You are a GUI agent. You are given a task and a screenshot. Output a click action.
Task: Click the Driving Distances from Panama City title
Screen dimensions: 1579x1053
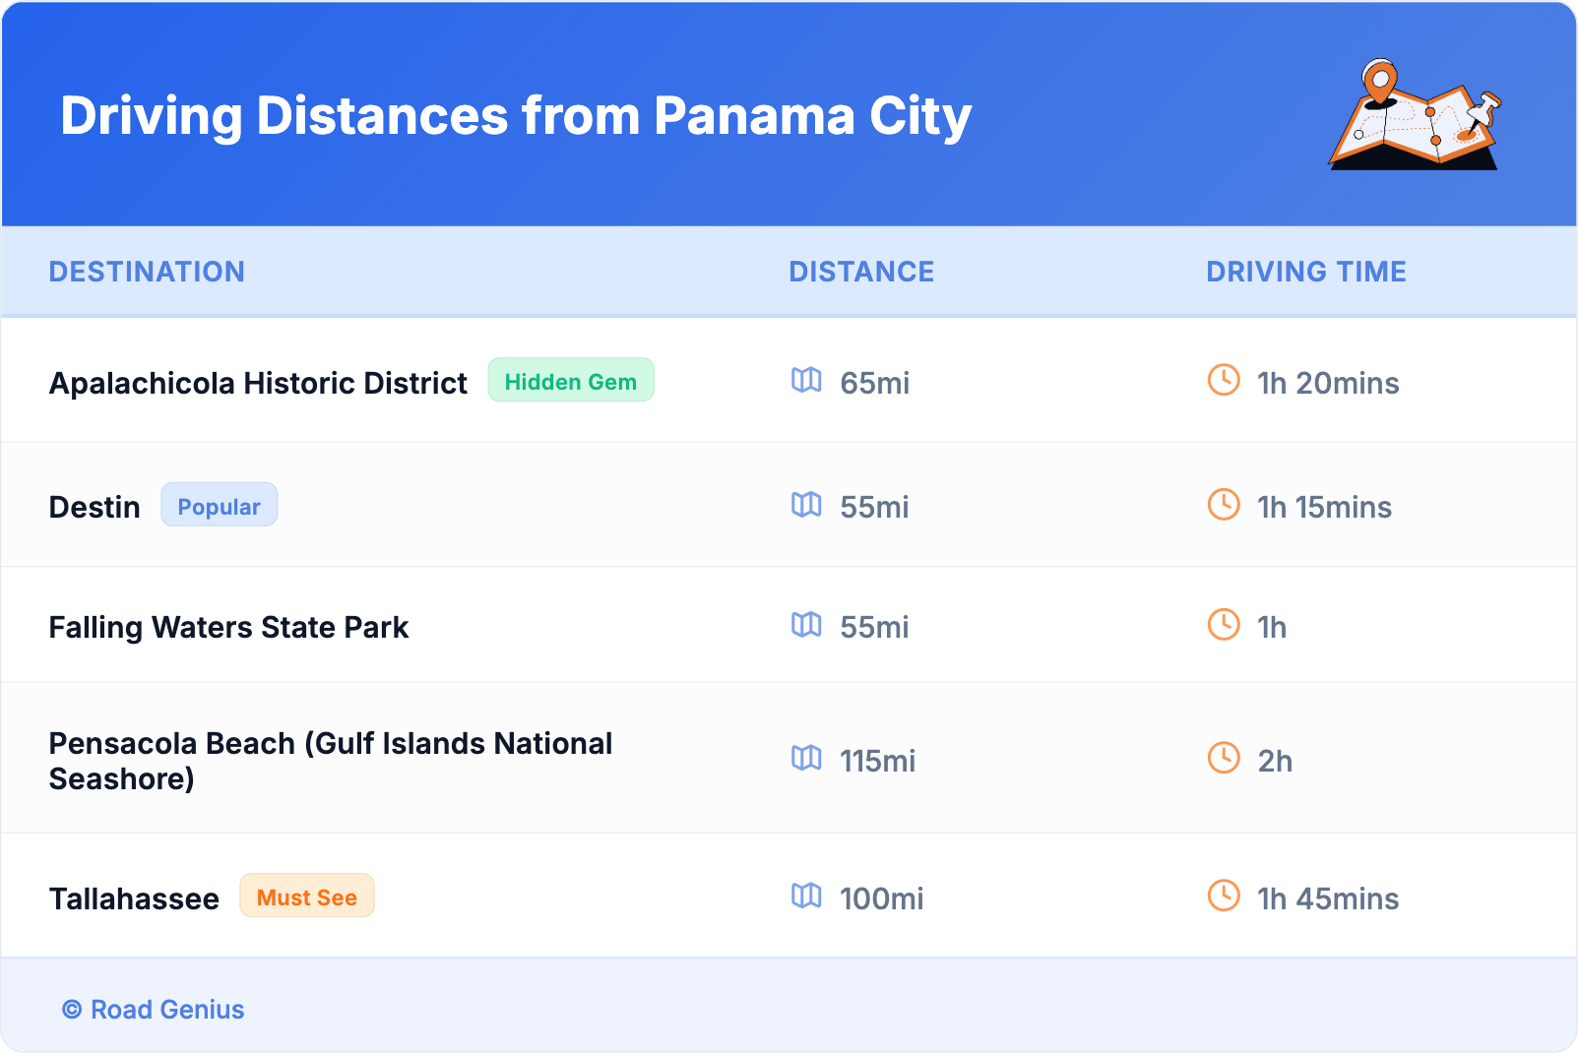[x=516, y=116]
